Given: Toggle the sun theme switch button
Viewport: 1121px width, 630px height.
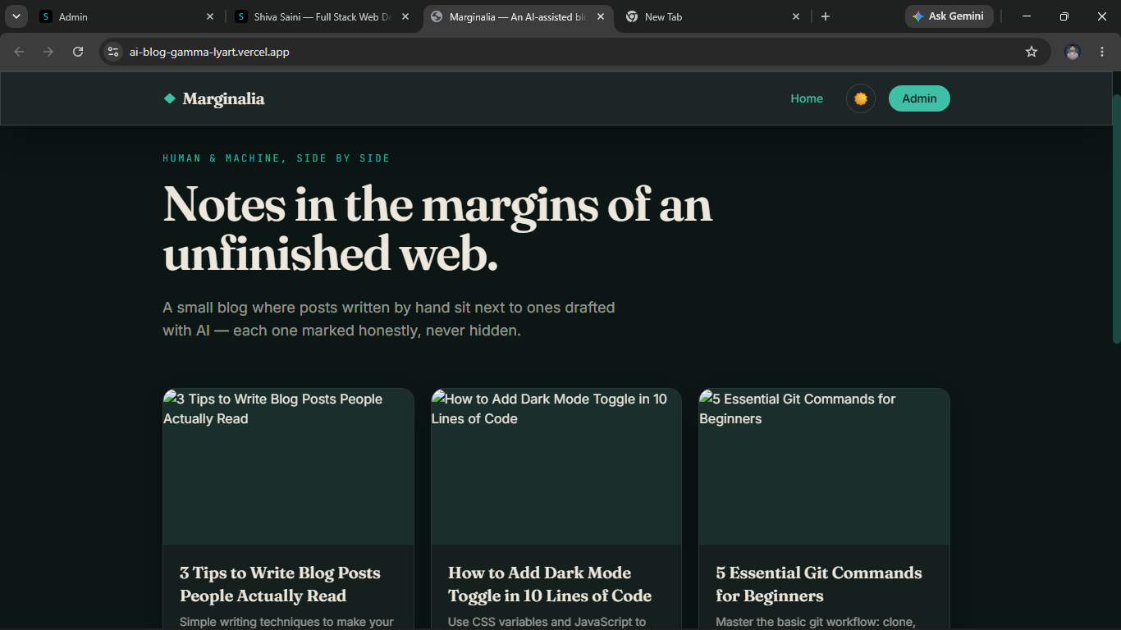Looking at the screenshot, I should (x=861, y=98).
